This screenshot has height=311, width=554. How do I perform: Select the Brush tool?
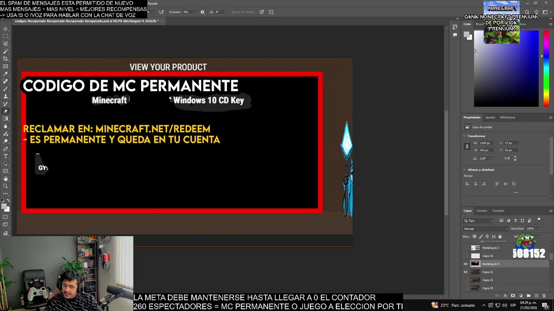(x=6, y=89)
